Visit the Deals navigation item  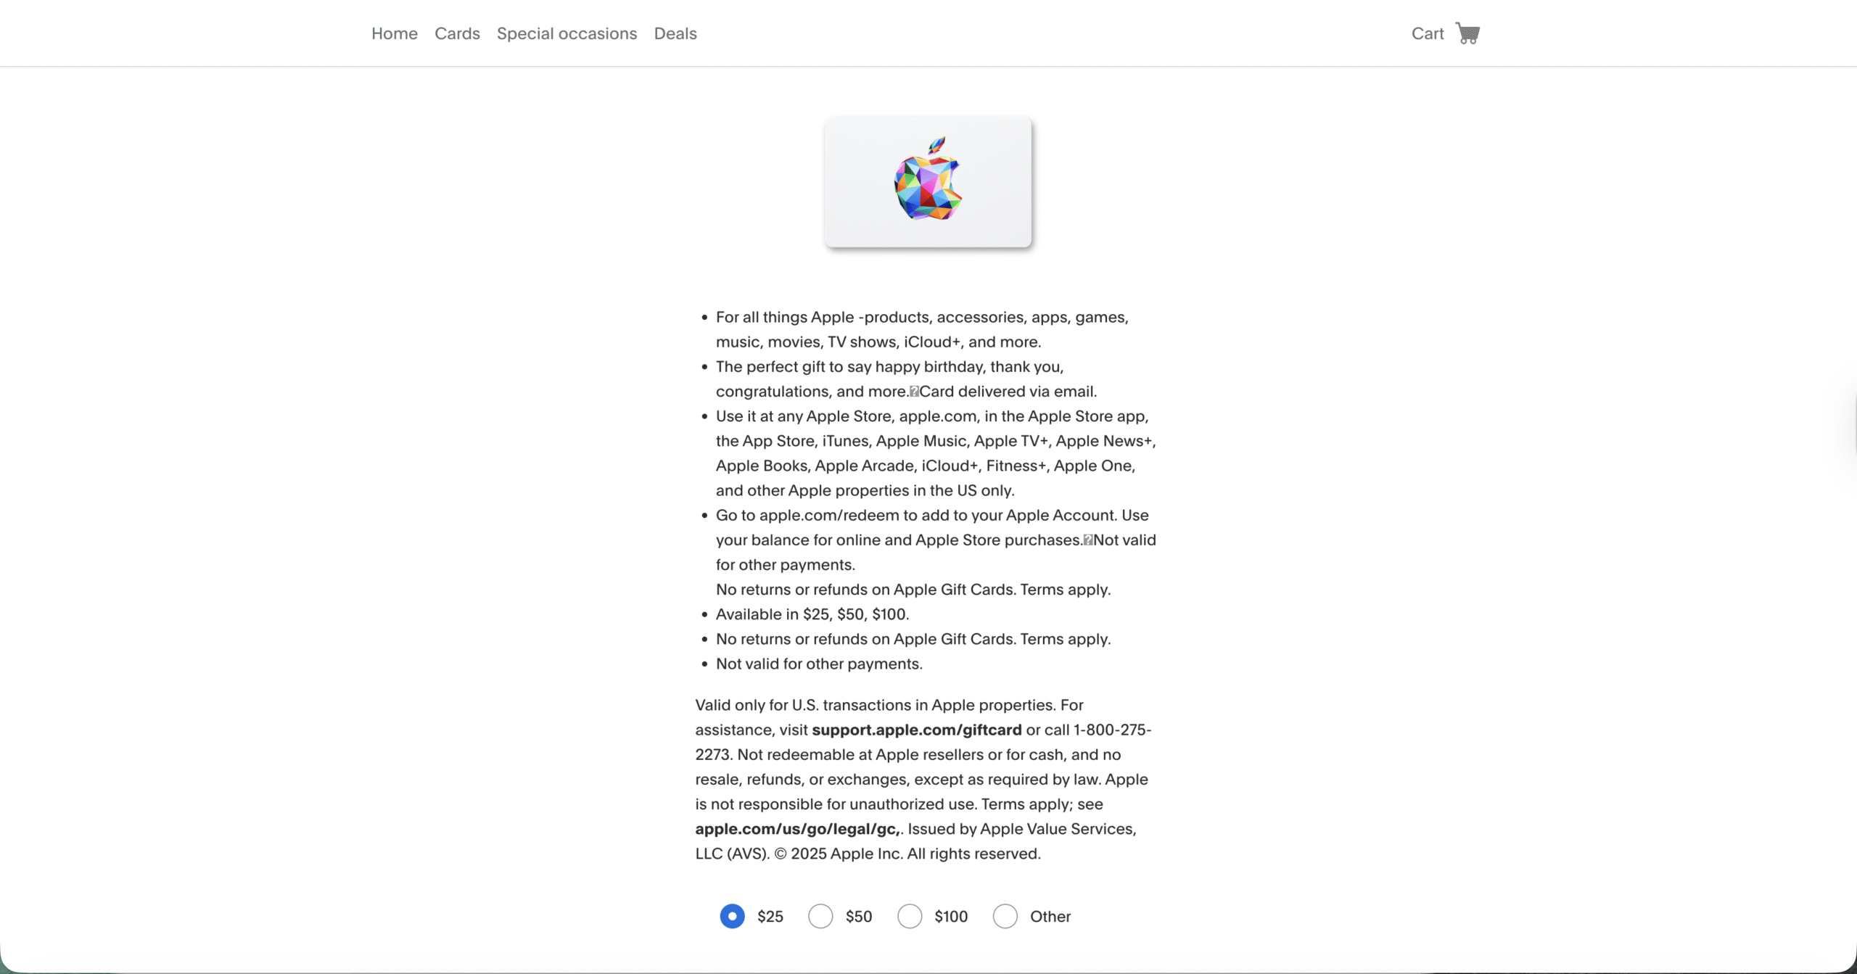[675, 33]
